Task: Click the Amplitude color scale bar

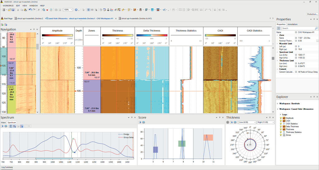Action: click(x=57, y=35)
